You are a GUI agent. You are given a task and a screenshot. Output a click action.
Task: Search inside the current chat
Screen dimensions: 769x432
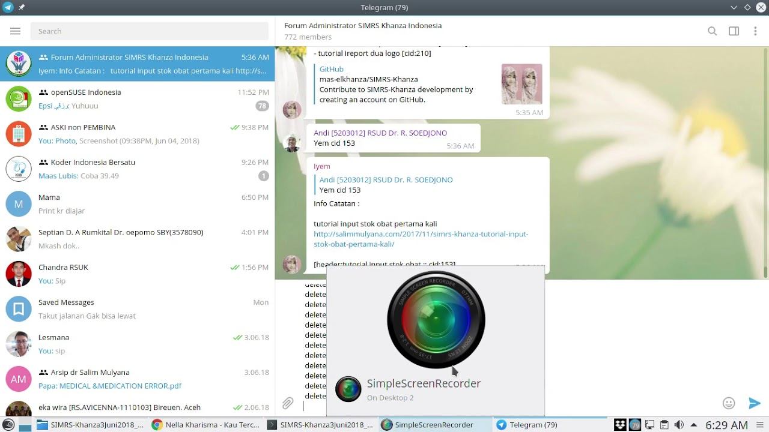pos(712,31)
